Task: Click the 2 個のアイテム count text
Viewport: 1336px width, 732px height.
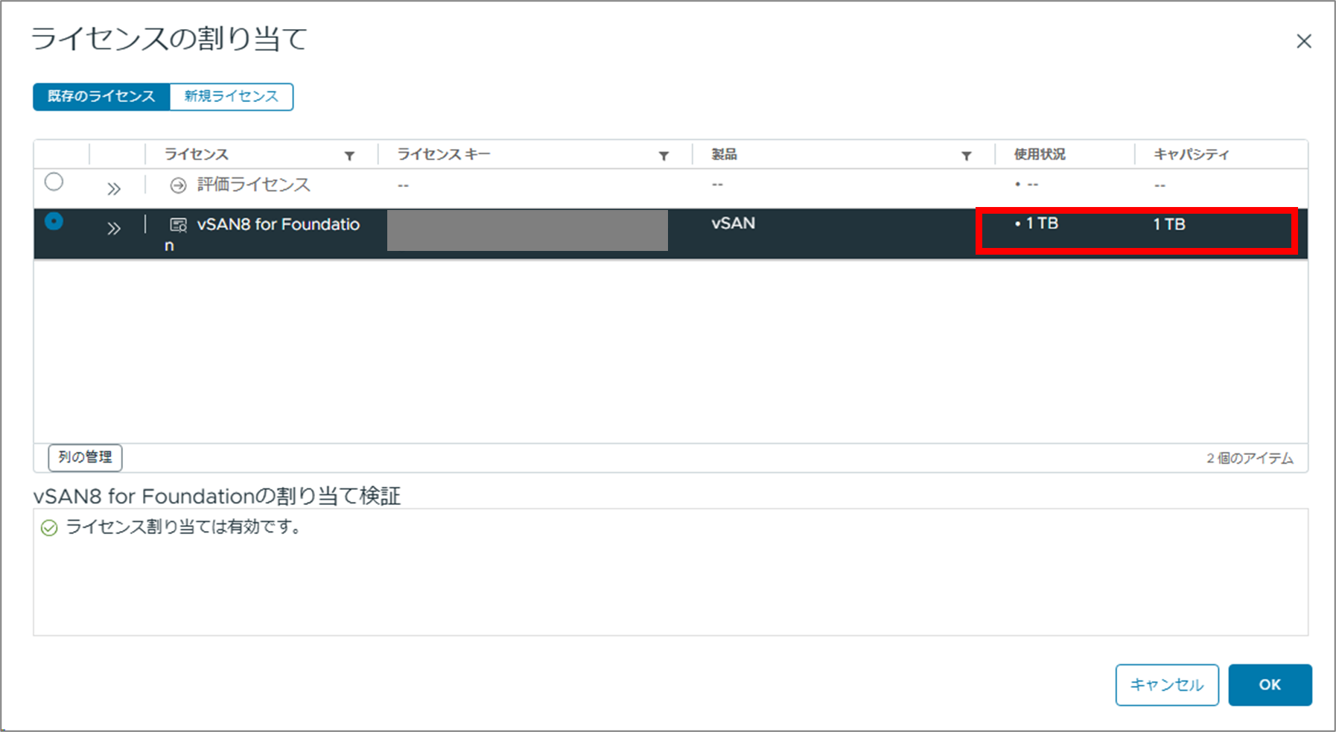Action: click(1250, 458)
